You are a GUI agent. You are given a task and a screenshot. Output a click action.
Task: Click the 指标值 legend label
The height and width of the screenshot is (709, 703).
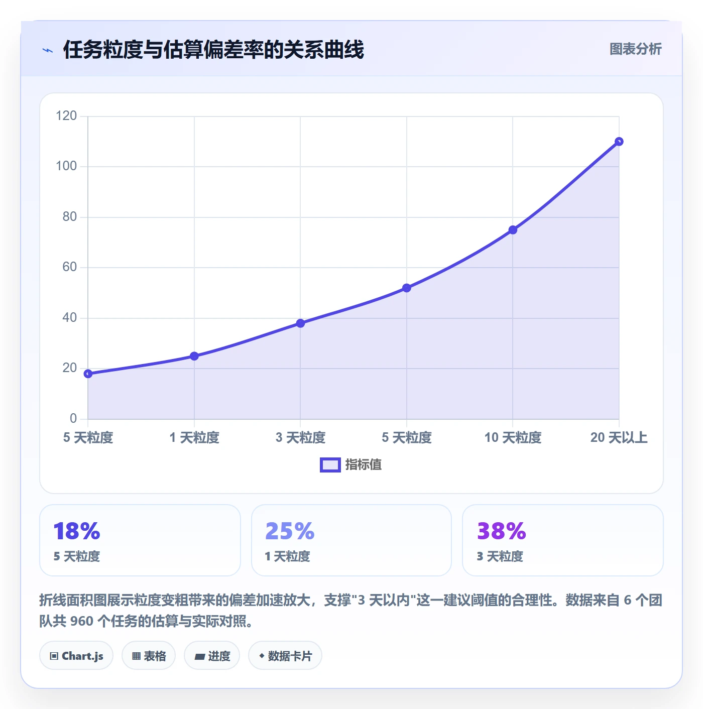(x=364, y=465)
